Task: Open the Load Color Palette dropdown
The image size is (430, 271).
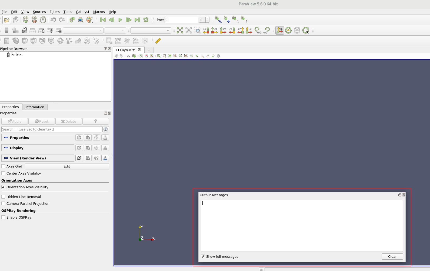Action: pos(90,20)
